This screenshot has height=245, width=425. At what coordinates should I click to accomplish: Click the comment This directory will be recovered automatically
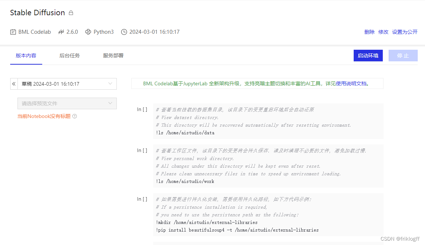(x=253, y=125)
